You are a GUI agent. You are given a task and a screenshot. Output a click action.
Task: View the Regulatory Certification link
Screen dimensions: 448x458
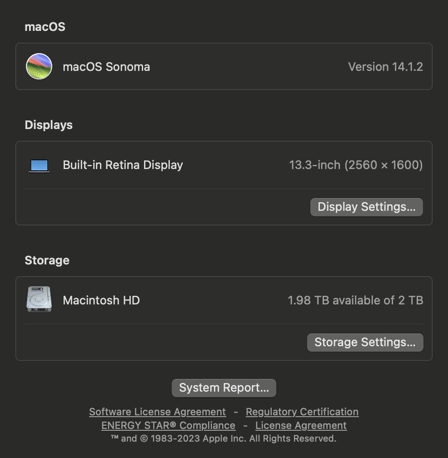pos(302,412)
